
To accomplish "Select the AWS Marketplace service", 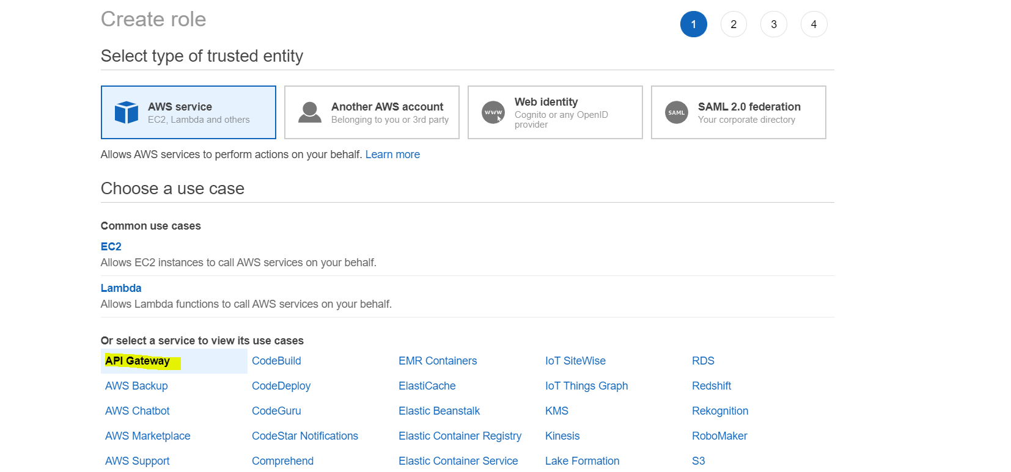I will point(148,436).
